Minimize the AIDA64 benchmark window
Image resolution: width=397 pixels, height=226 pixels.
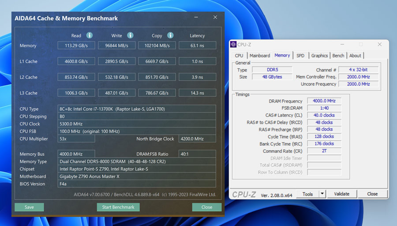[x=196, y=17]
